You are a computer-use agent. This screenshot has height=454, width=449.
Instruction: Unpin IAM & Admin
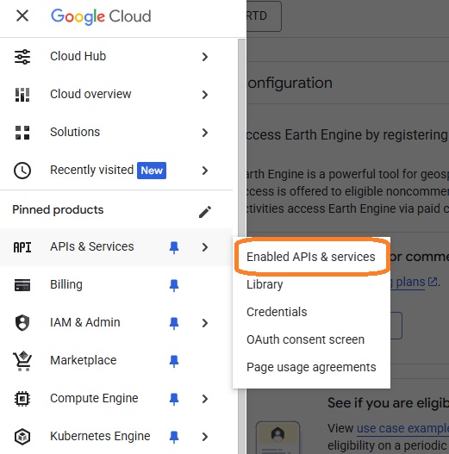coord(174,323)
